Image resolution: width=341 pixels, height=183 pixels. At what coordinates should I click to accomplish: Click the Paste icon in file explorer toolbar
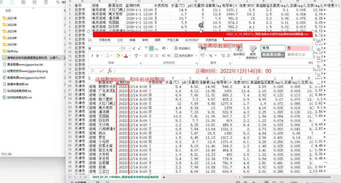12,2
